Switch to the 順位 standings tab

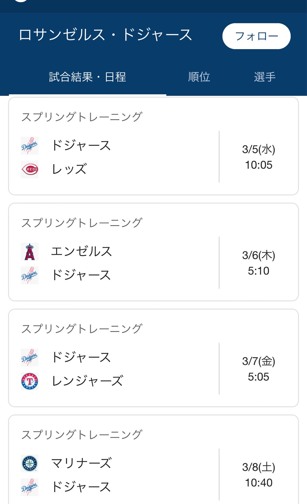click(x=199, y=77)
